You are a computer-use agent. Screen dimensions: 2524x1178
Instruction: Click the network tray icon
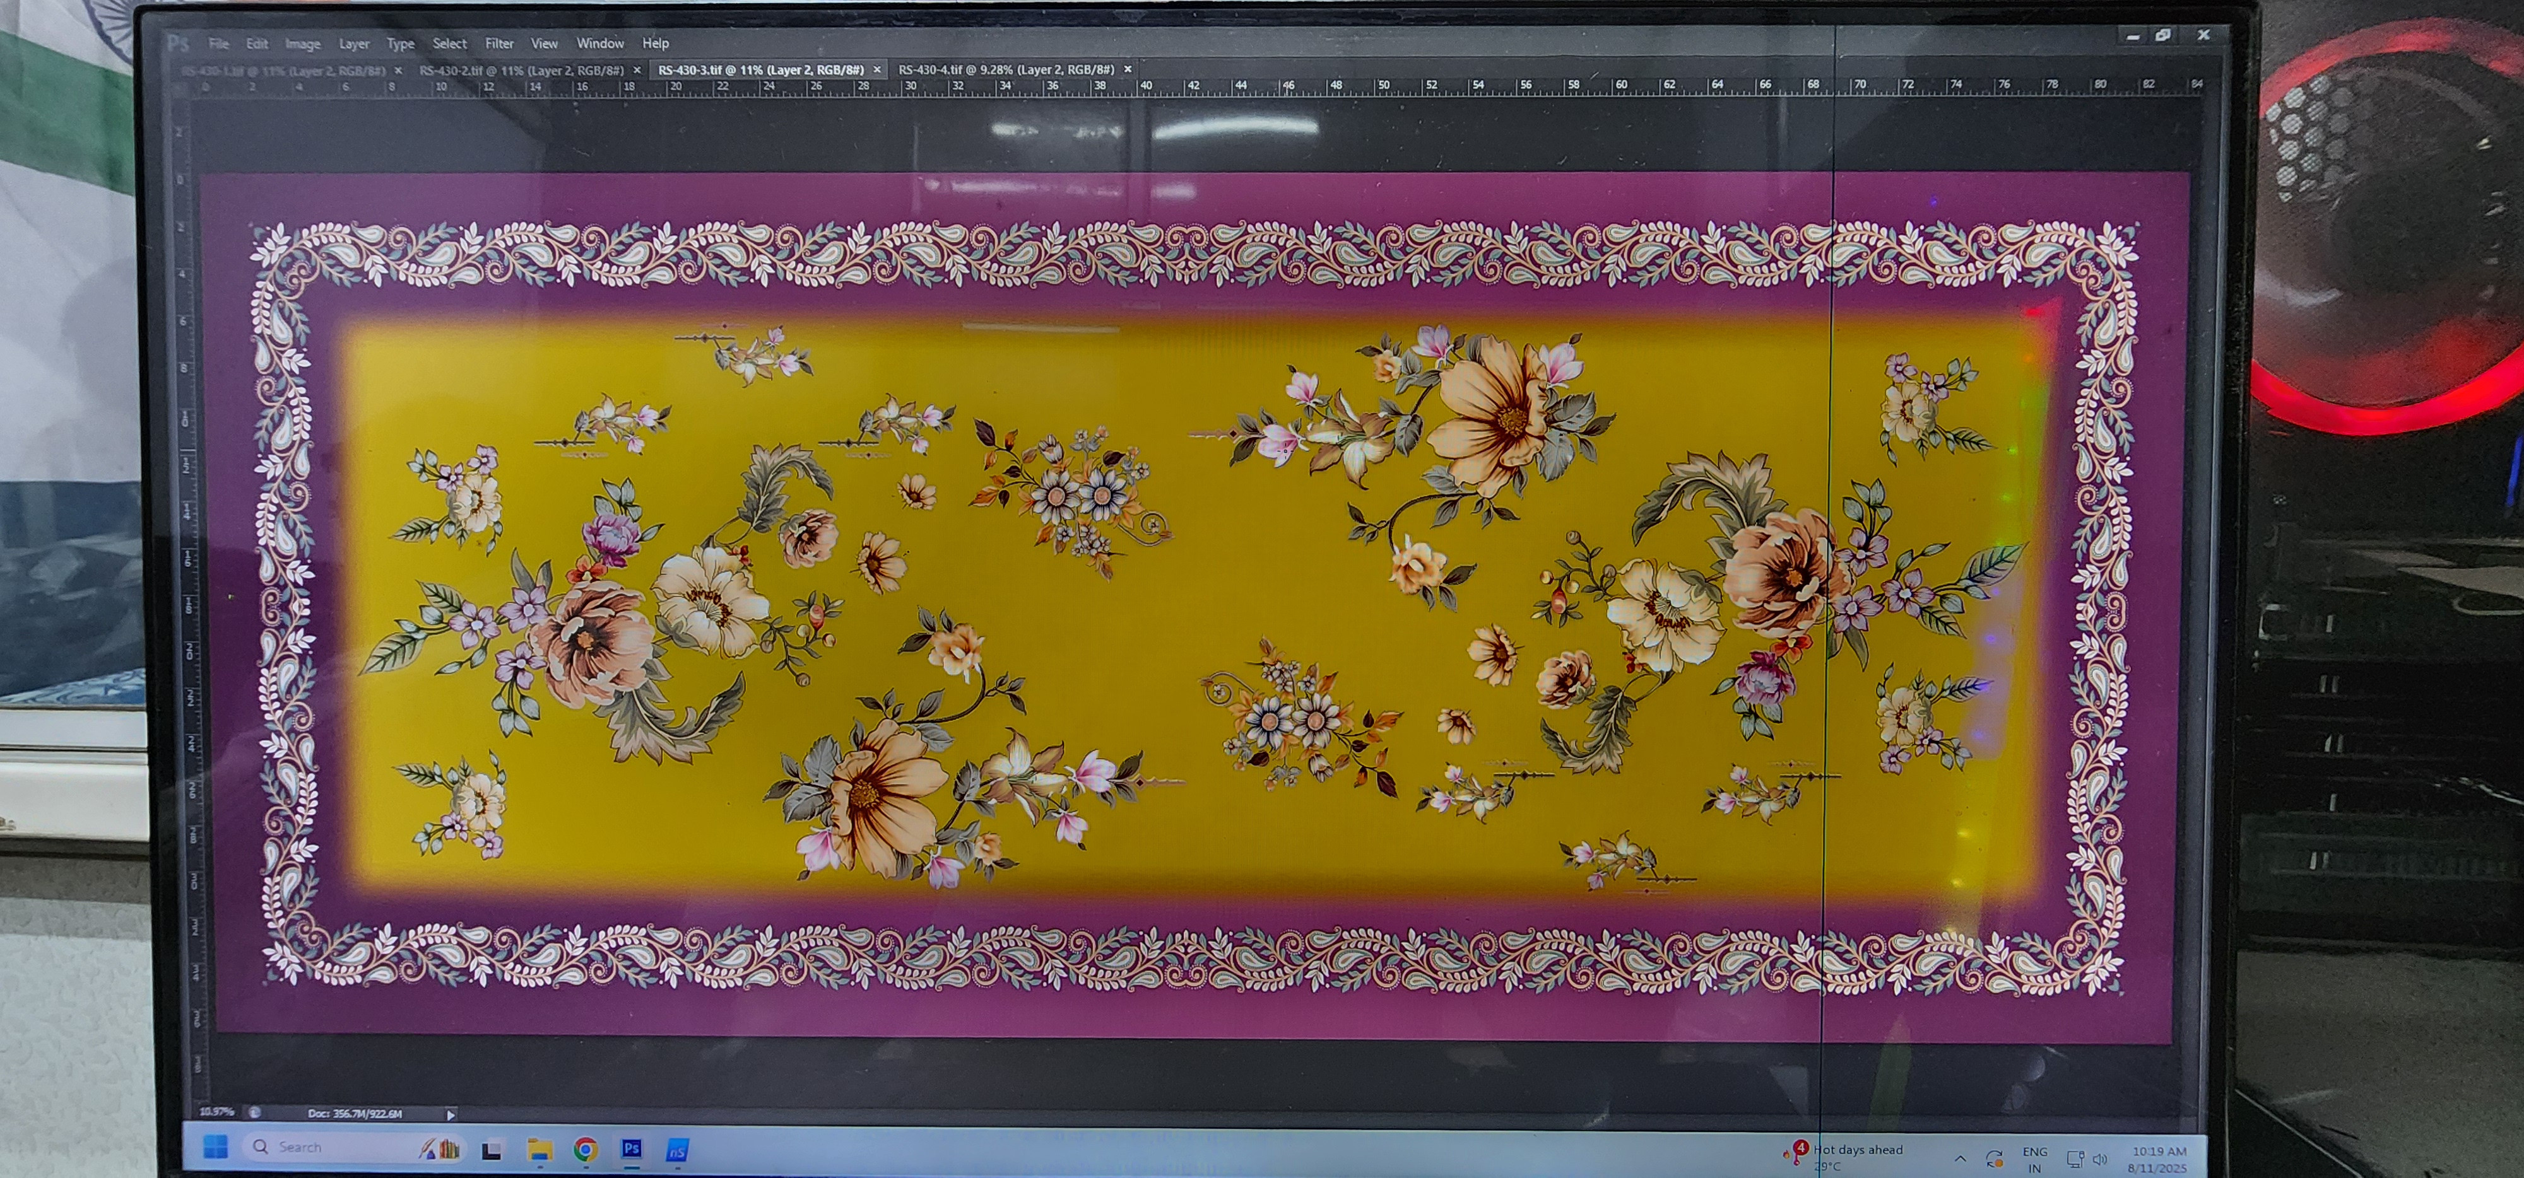point(2074,1159)
